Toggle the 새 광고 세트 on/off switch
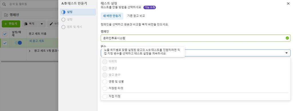The height and width of the screenshot is (111, 293). click(x=18, y=43)
